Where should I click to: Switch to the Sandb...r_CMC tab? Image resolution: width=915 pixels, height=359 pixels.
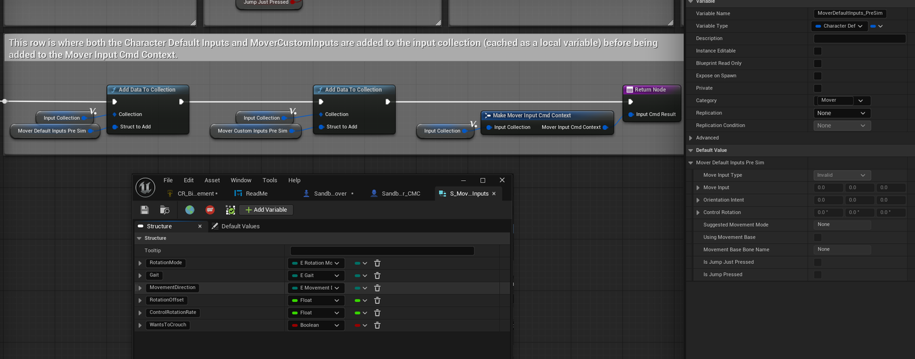coord(395,193)
